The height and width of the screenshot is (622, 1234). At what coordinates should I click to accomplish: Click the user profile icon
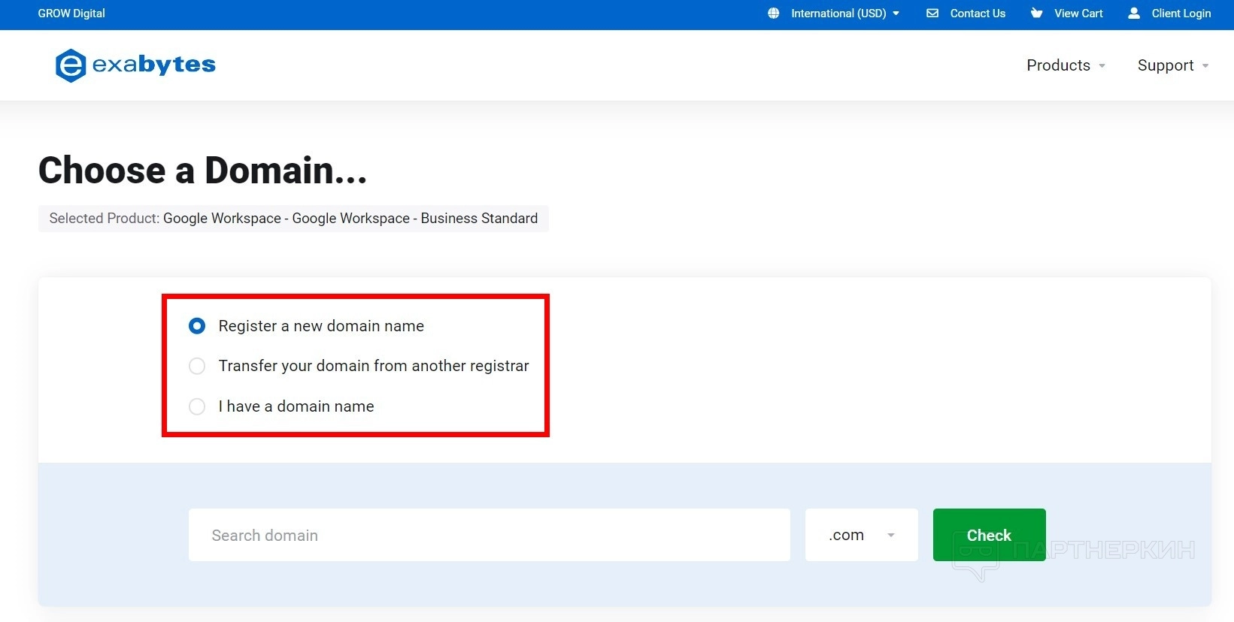click(1134, 14)
